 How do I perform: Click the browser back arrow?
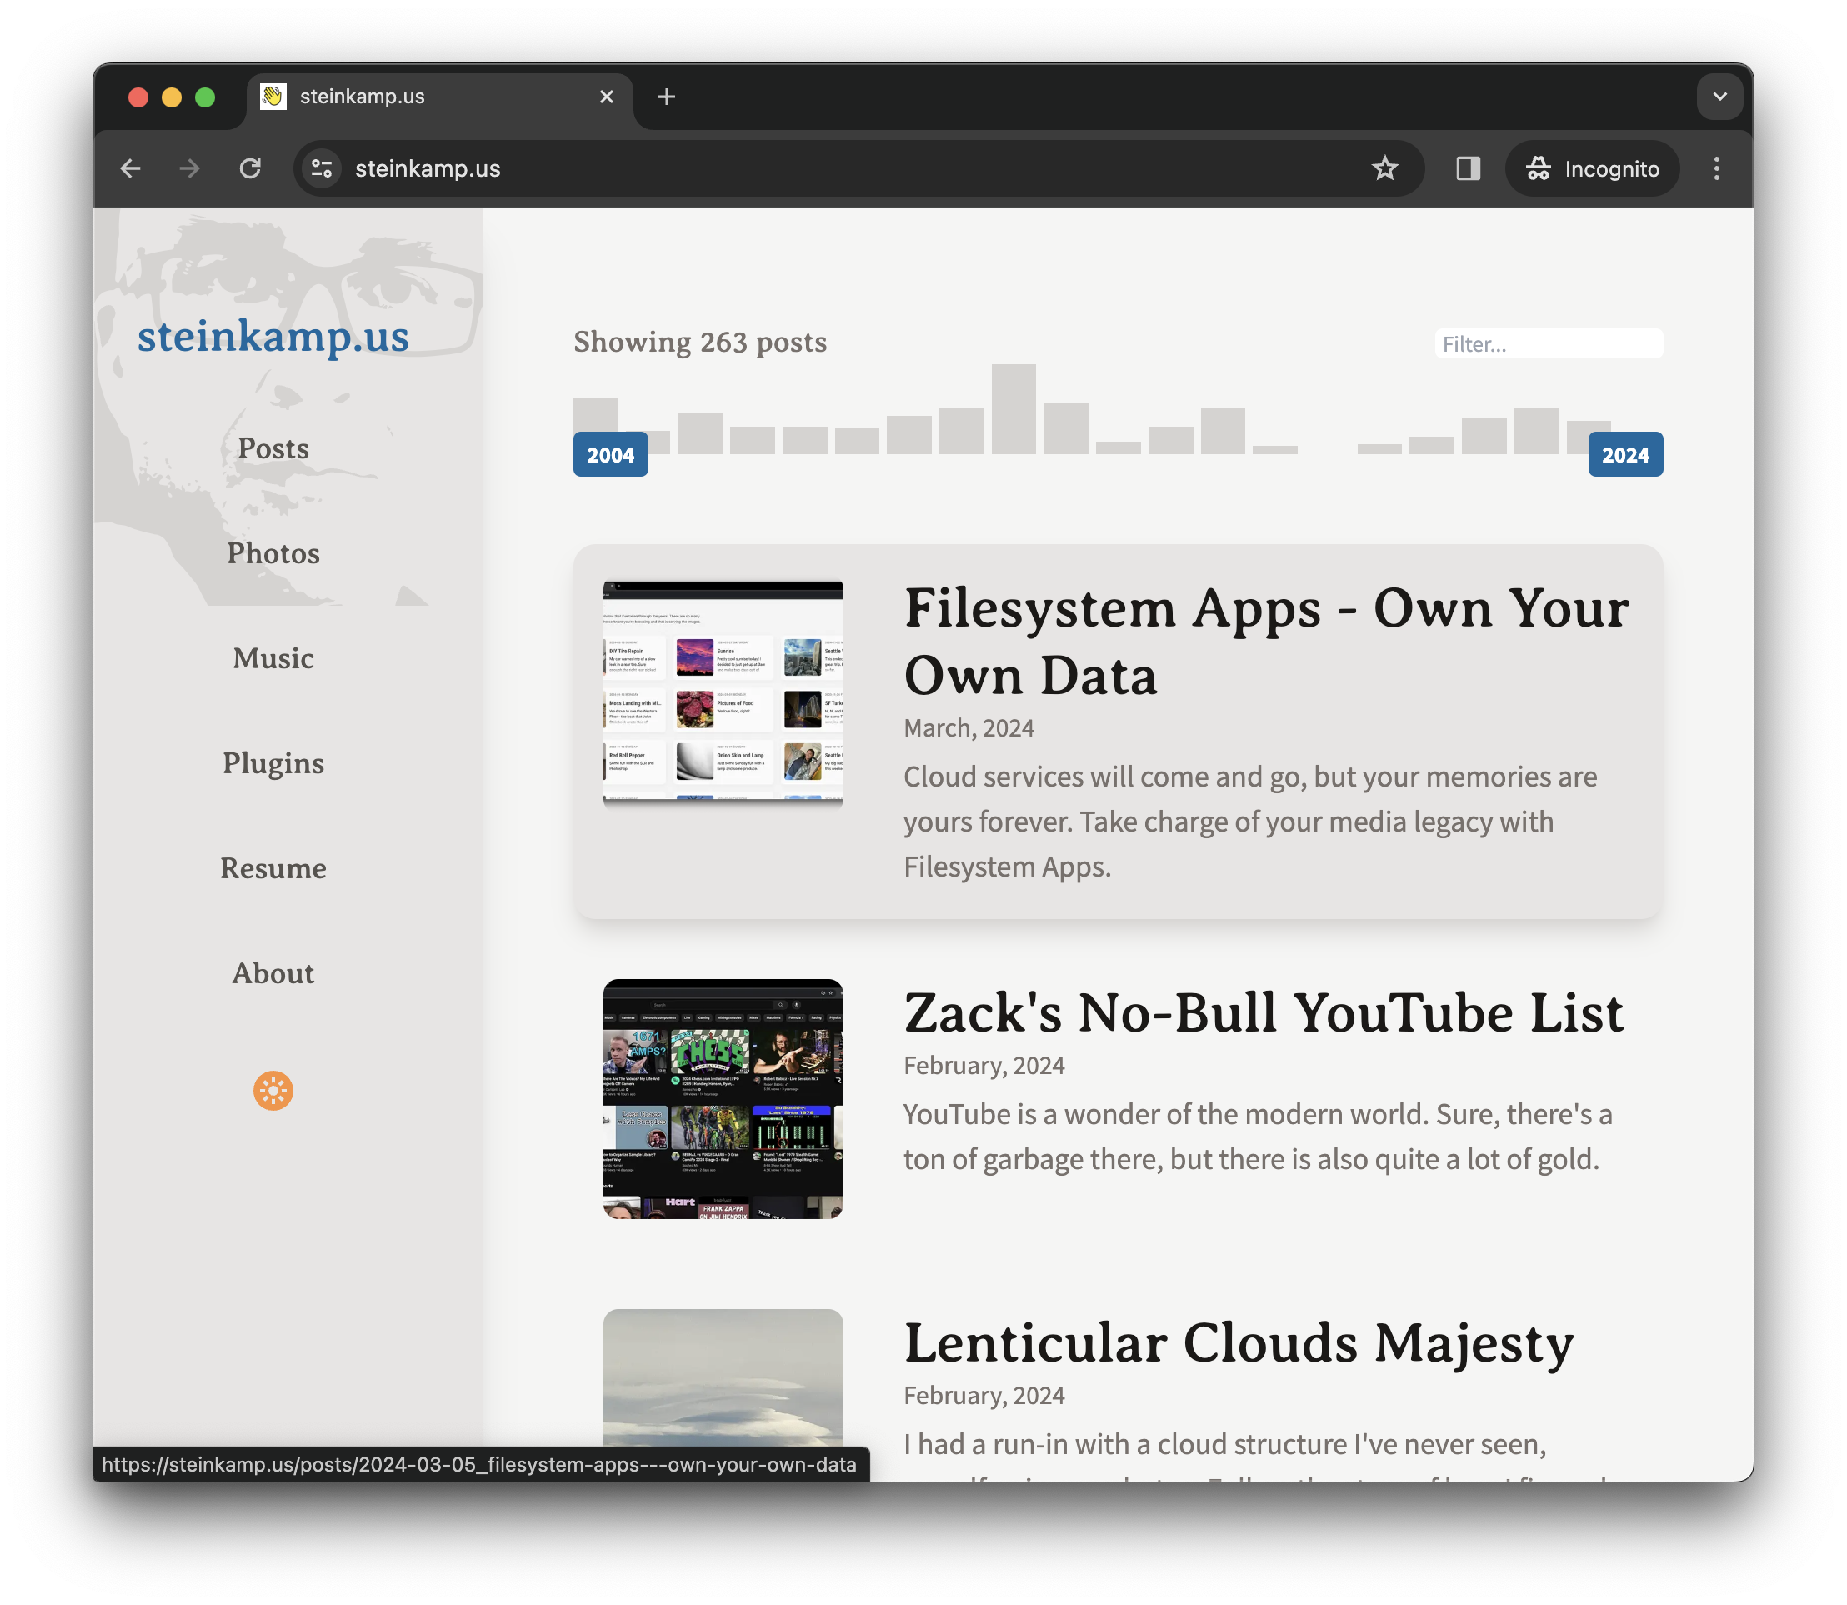pyautogui.click(x=131, y=168)
